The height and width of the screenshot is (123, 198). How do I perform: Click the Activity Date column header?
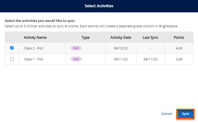tap(121, 37)
